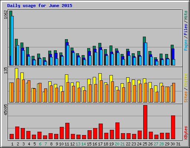
Task: Click the red KBytes bar for day 2
Action: click(17, 133)
